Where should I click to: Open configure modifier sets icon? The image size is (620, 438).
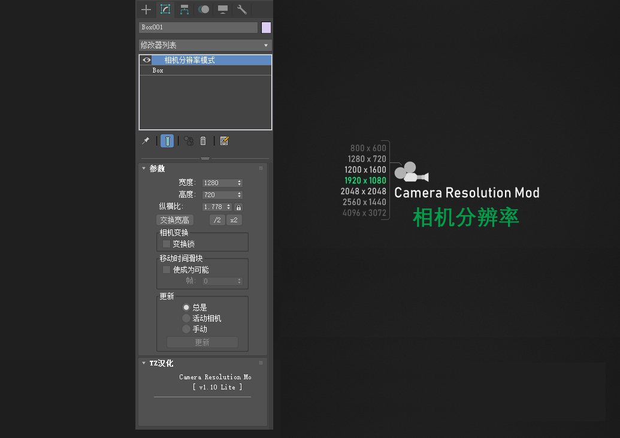tap(224, 141)
